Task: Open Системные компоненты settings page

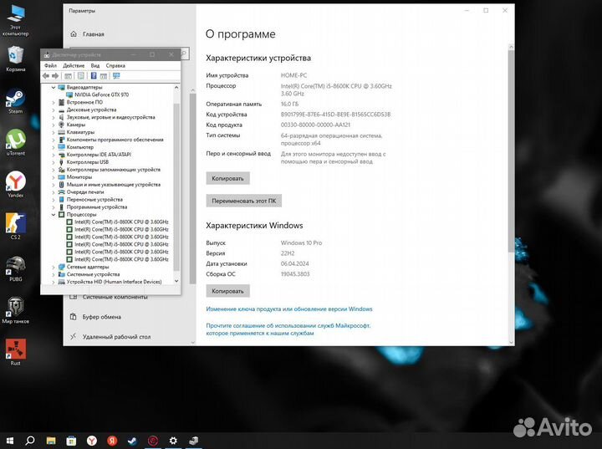Action: [109, 298]
